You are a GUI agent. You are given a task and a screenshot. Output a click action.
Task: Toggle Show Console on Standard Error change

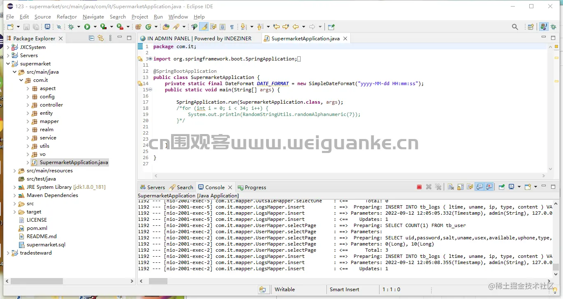(489, 187)
